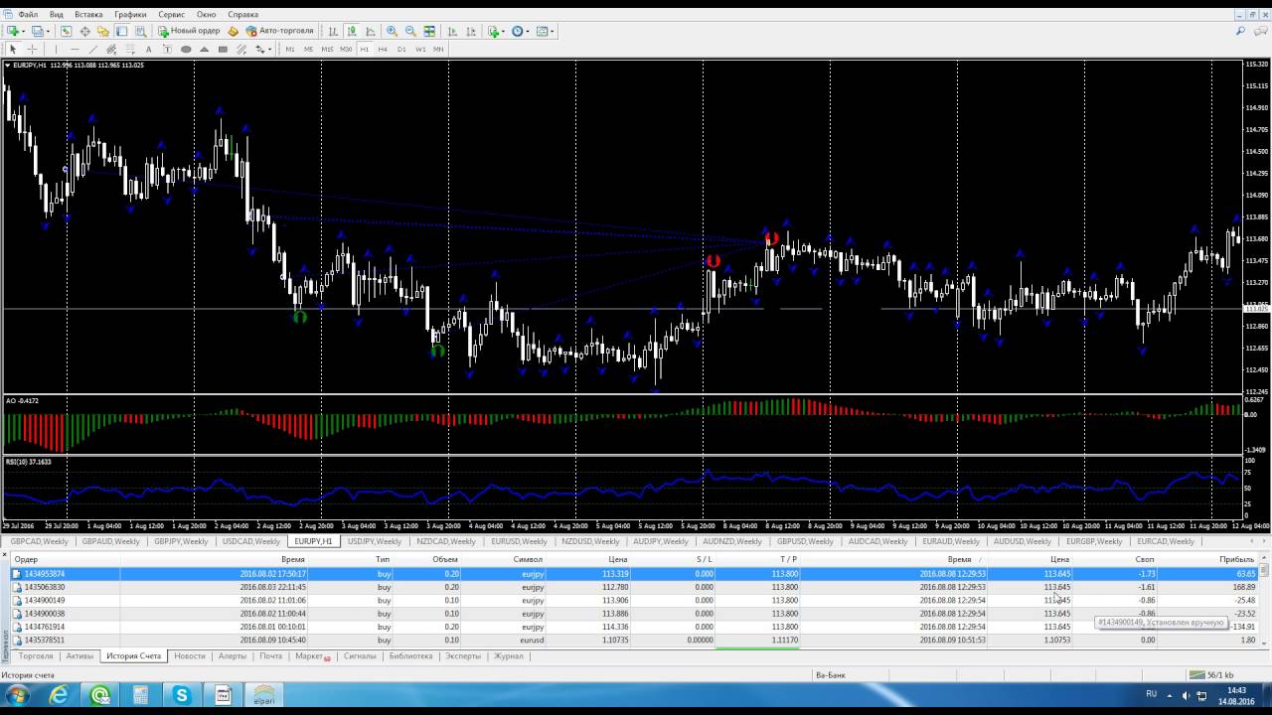Expand the arrows tool dropdown
Screen dimensions: 1272x715
270,49
